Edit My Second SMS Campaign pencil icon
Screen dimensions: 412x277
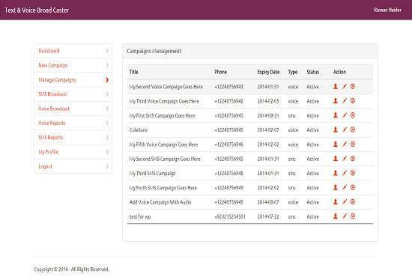[345, 159]
